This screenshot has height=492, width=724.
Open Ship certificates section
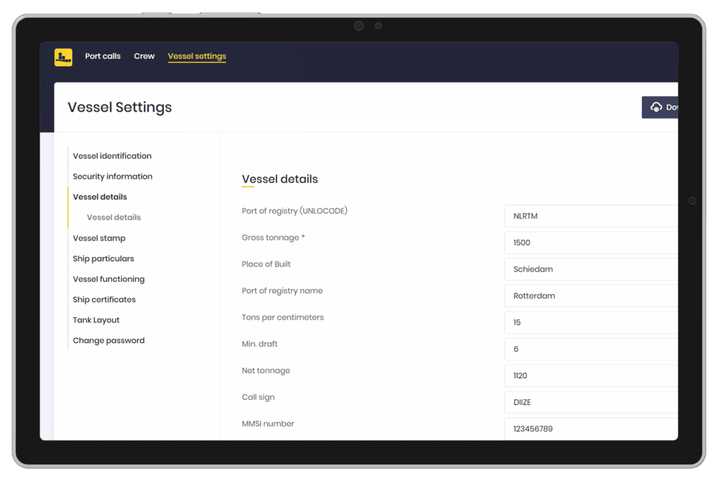104,300
